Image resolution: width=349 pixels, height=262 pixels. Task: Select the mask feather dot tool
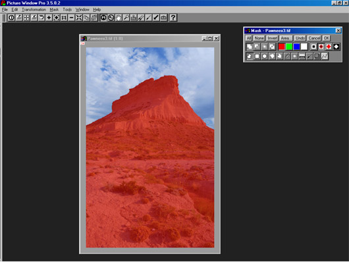pos(294,57)
